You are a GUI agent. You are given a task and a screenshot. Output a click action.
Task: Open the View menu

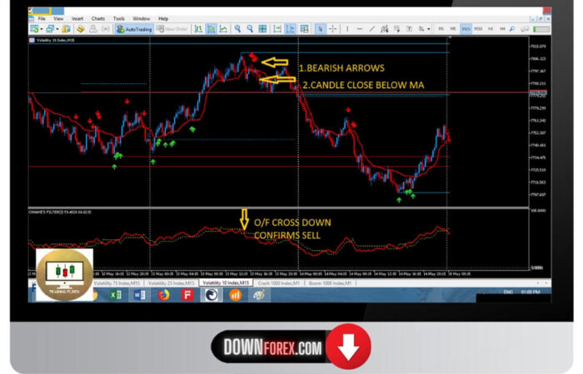coord(58,18)
